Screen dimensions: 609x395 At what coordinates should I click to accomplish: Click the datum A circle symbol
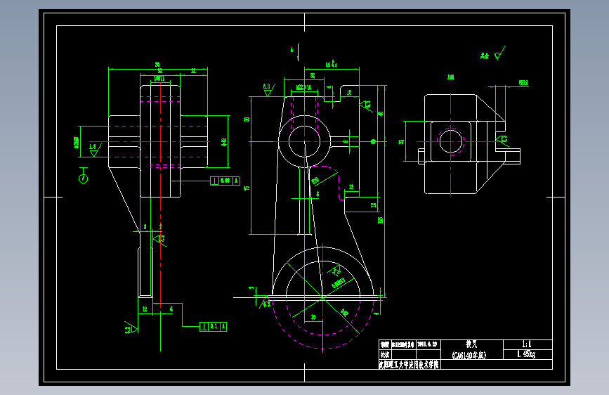click(x=83, y=179)
